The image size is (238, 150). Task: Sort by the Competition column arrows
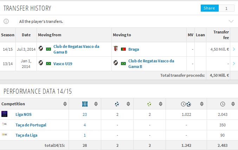pyautogui.click(x=65, y=104)
